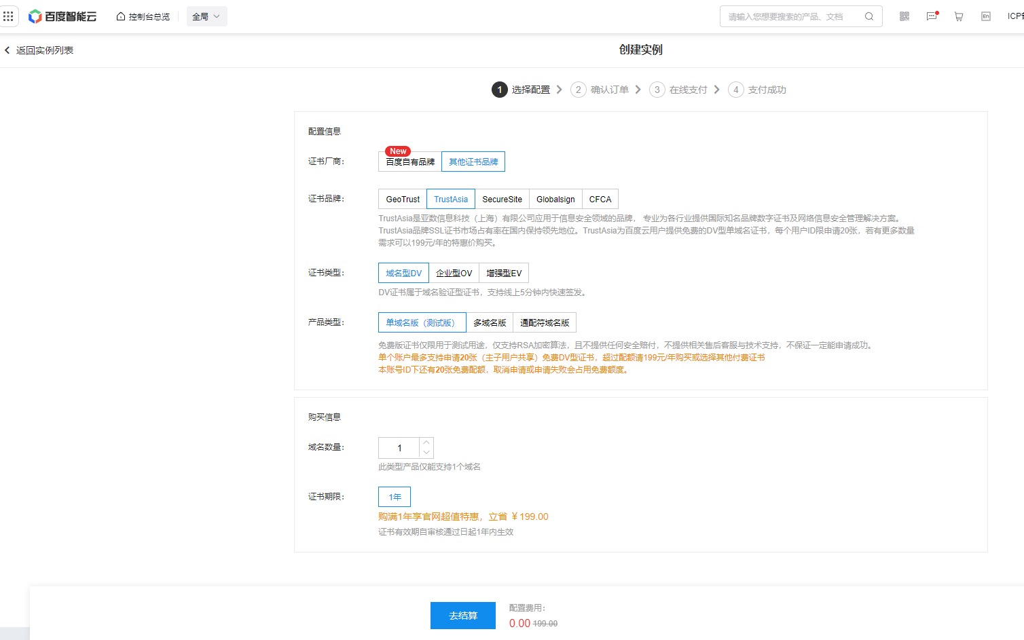This screenshot has height=640, width=1024.
Task: Expand the 全局 region dropdown
Action: pyautogui.click(x=206, y=16)
